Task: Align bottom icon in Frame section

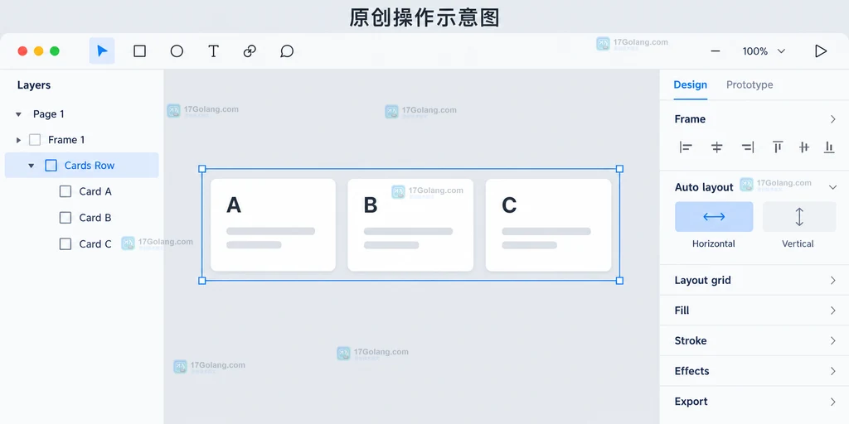Action: tap(829, 147)
